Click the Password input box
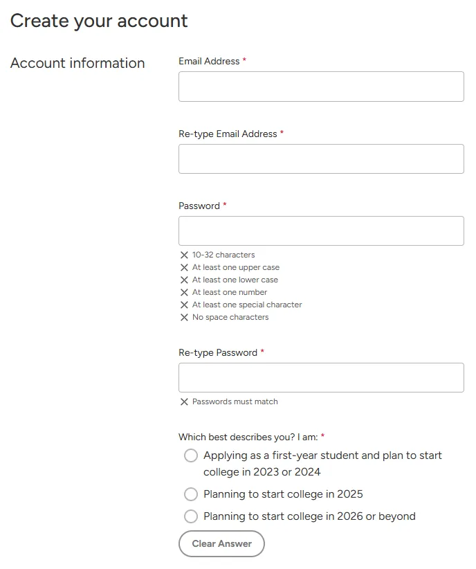Screen dimensions: 476x569 tap(321, 231)
